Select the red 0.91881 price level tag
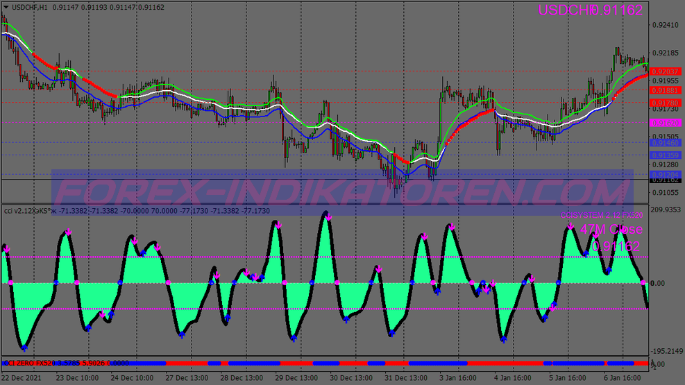This screenshot has width=685, height=385. tap(666, 90)
